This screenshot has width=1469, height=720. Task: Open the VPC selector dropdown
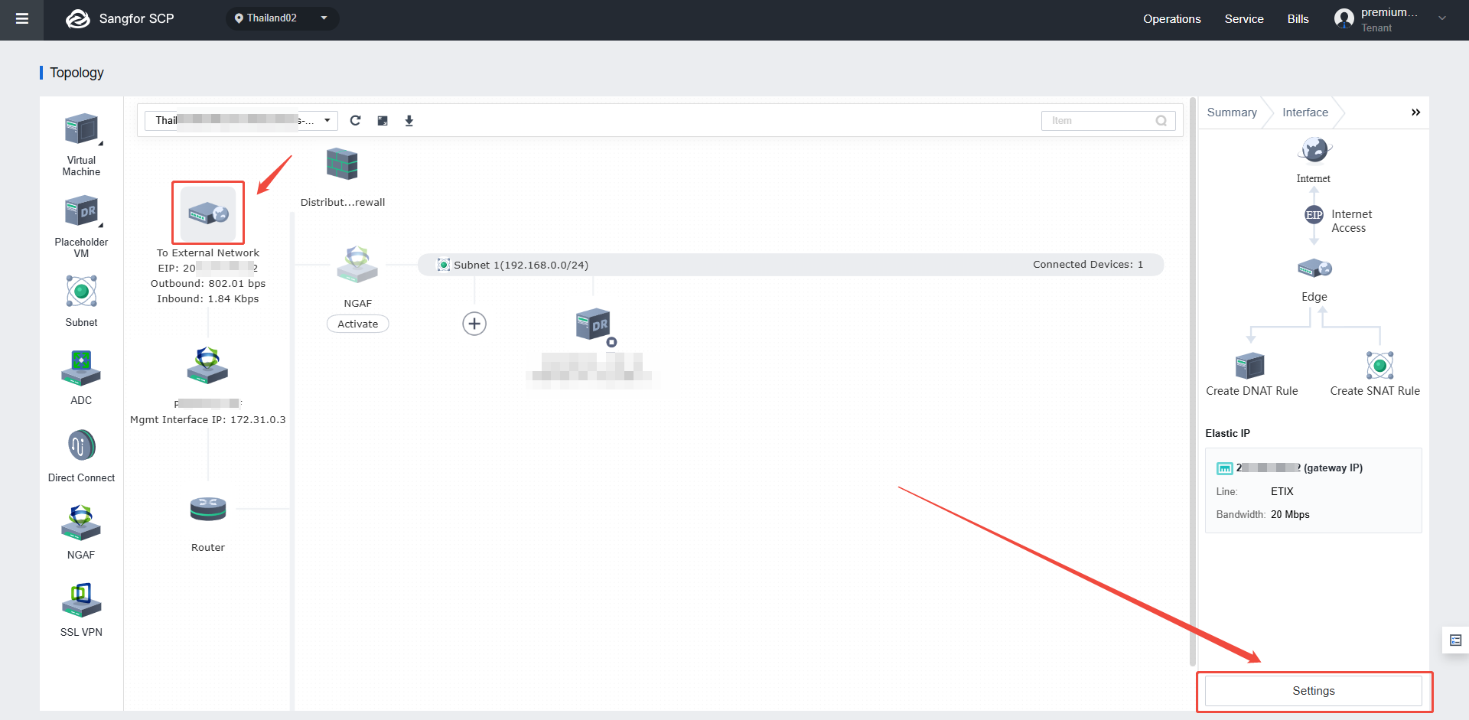point(241,120)
